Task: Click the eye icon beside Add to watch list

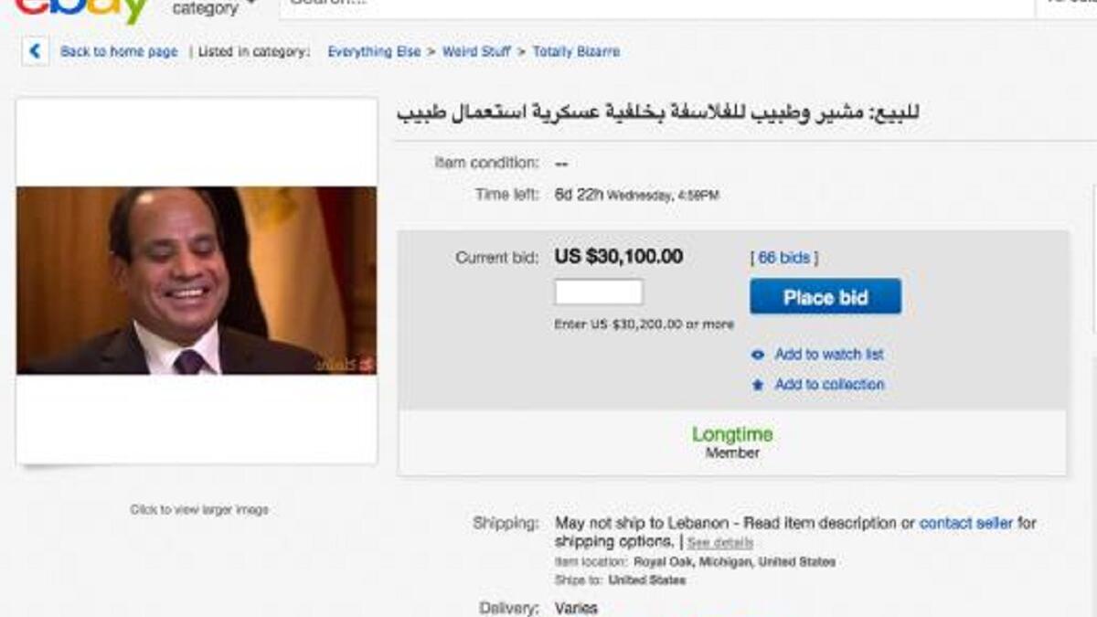Action: click(x=755, y=354)
